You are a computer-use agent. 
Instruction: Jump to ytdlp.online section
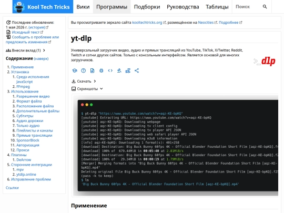pyautogui.click(x=26, y=175)
